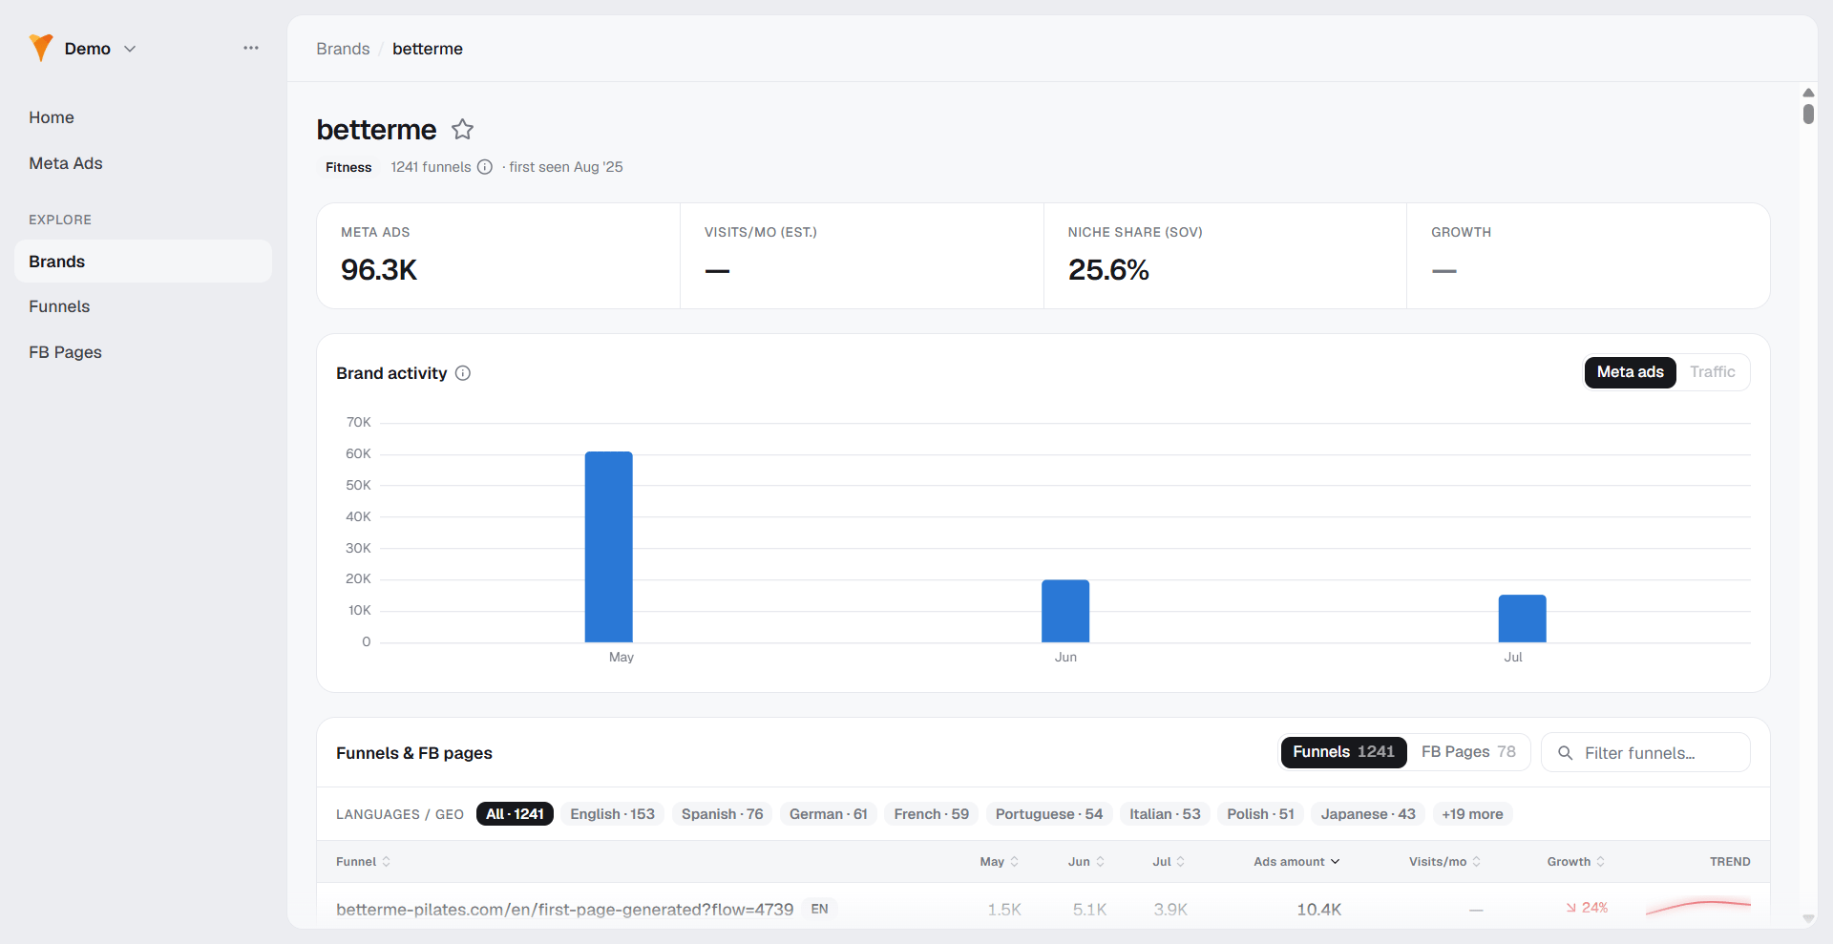This screenshot has width=1833, height=944.
Task: Open the Demo workspace dropdown chevron
Action: pyautogui.click(x=130, y=49)
